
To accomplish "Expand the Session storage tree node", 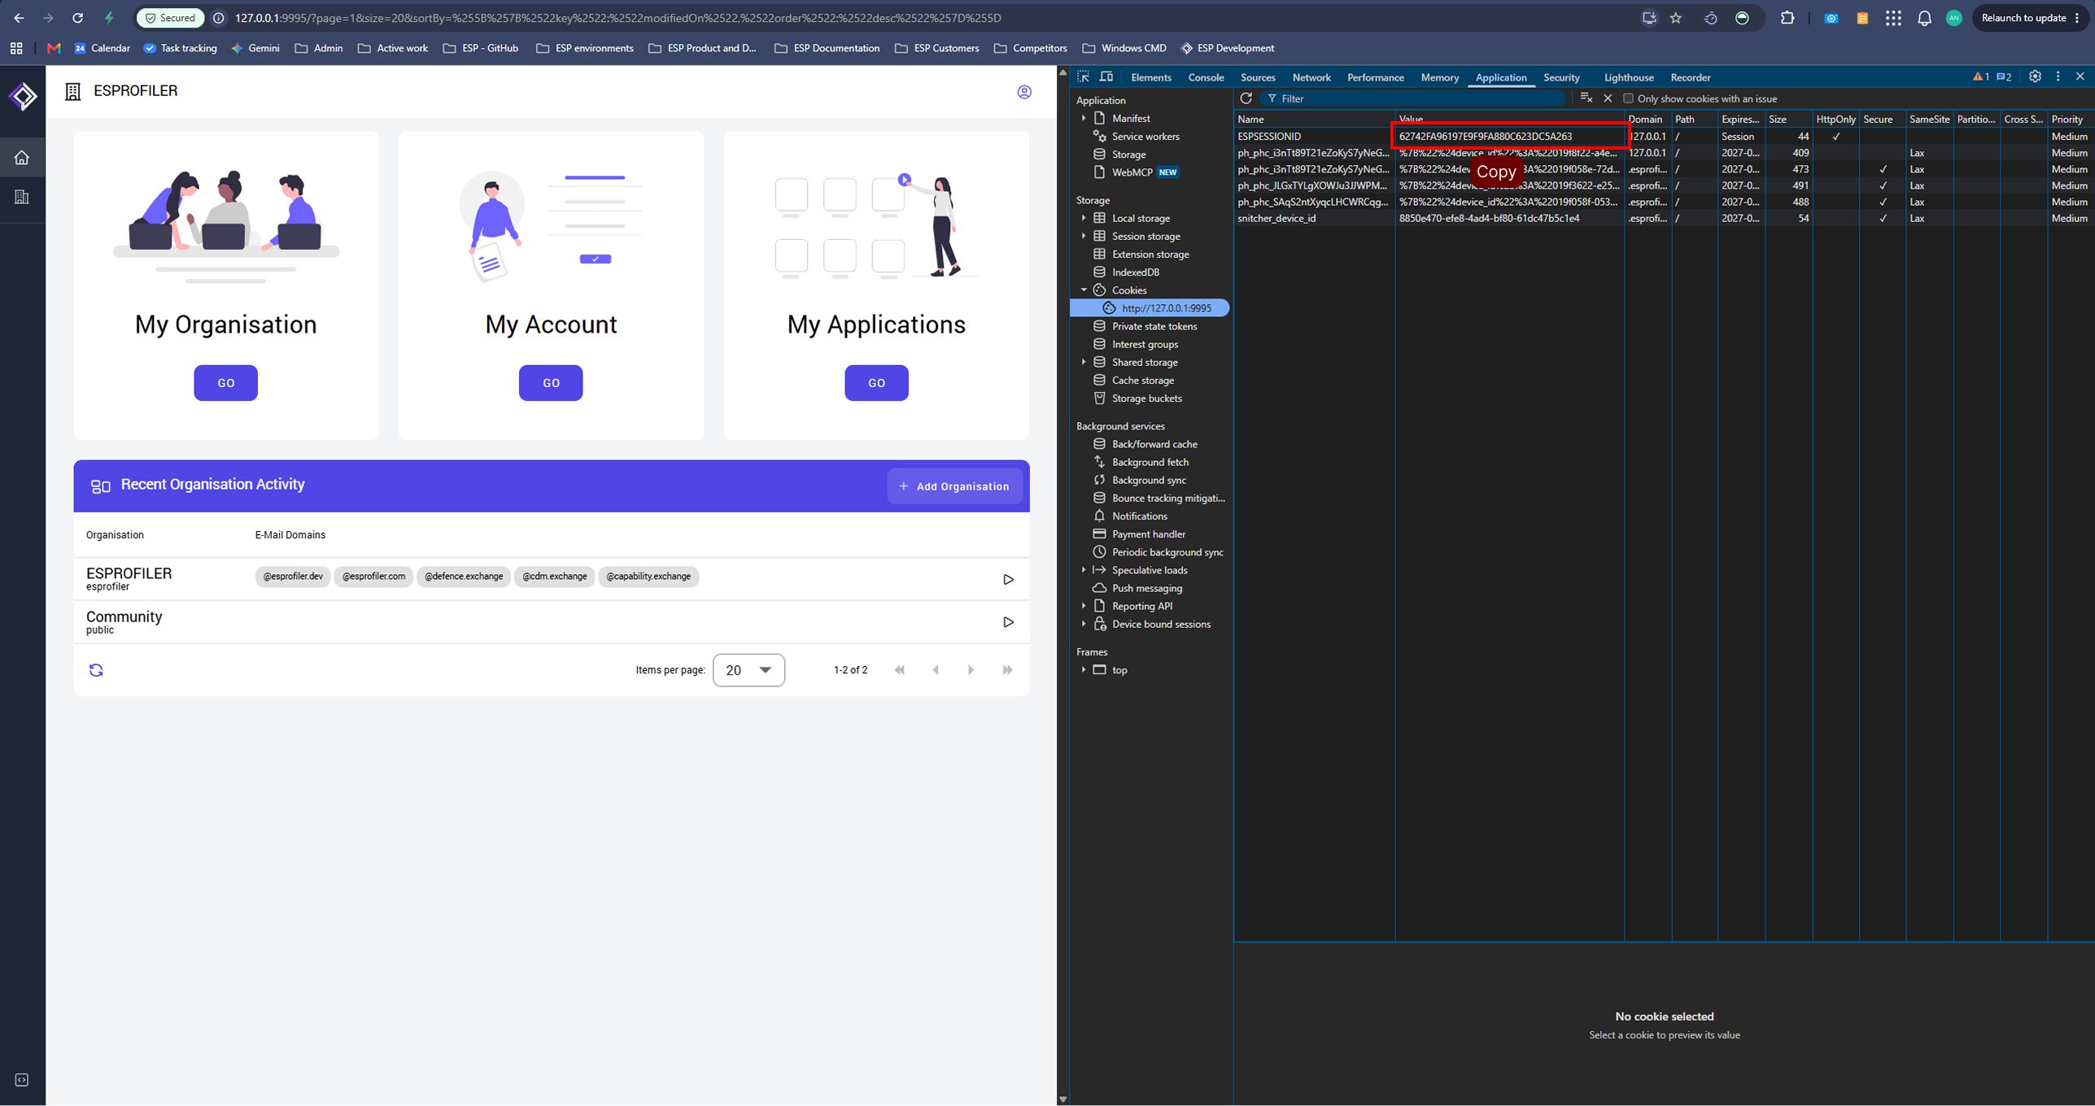I will coord(1084,236).
